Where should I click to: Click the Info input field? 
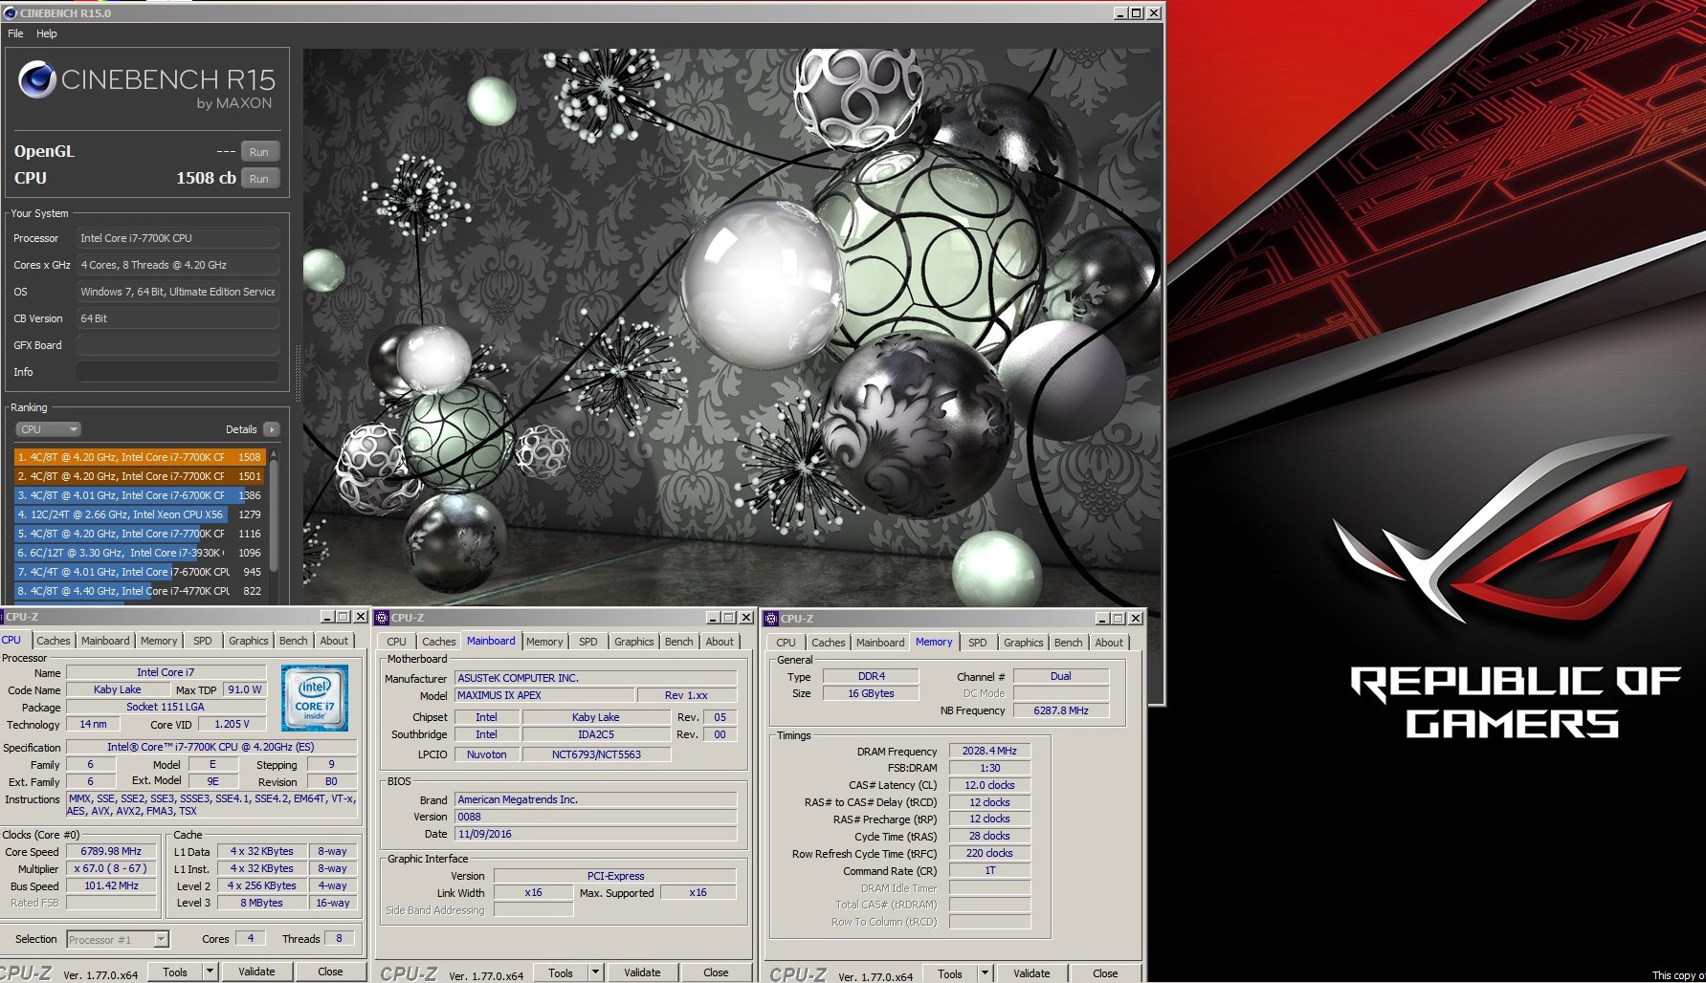(178, 372)
